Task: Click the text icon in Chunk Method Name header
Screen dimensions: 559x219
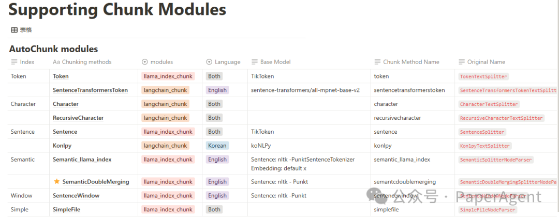Action: click(377, 62)
